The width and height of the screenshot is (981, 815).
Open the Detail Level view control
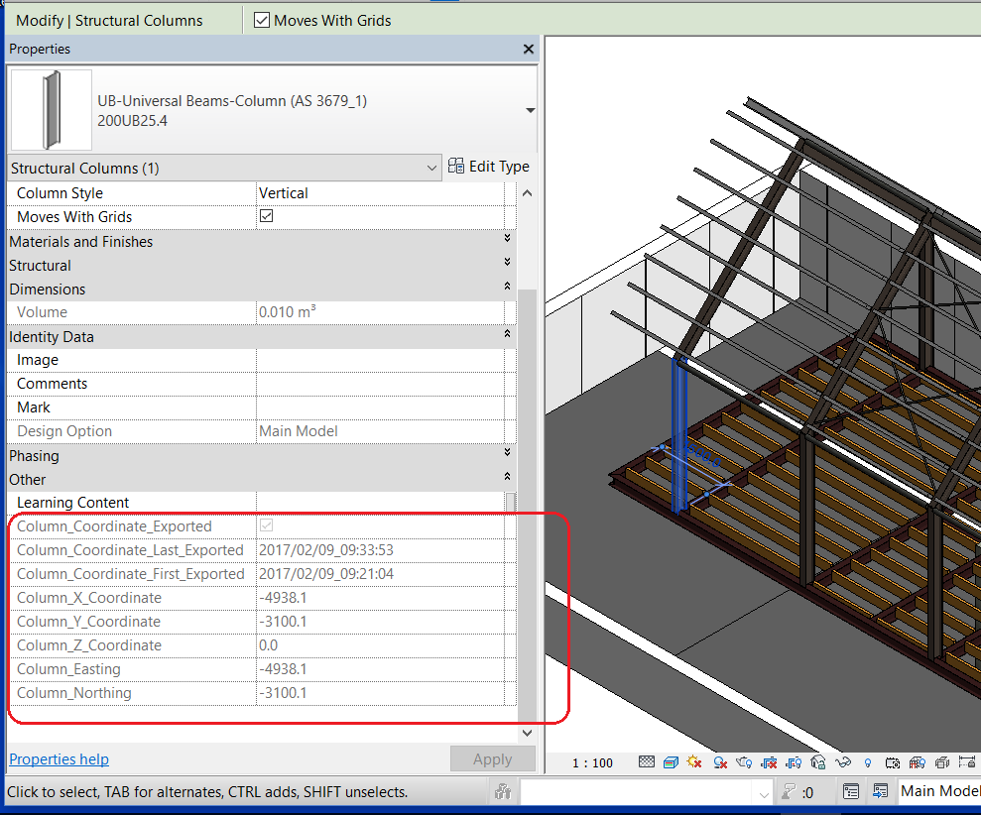click(x=647, y=762)
